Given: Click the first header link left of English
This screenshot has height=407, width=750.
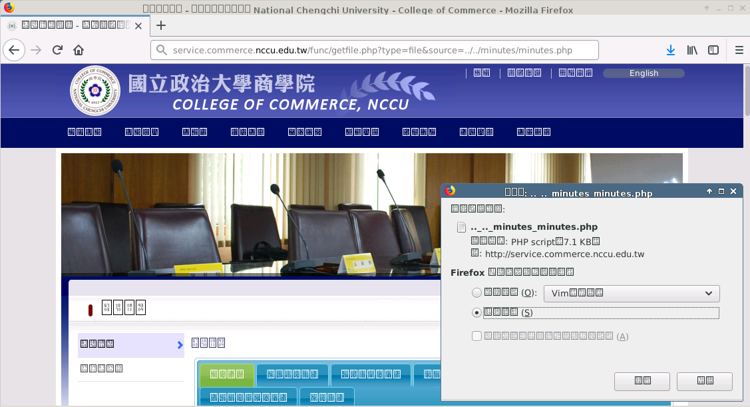Looking at the screenshot, I should [482, 73].
